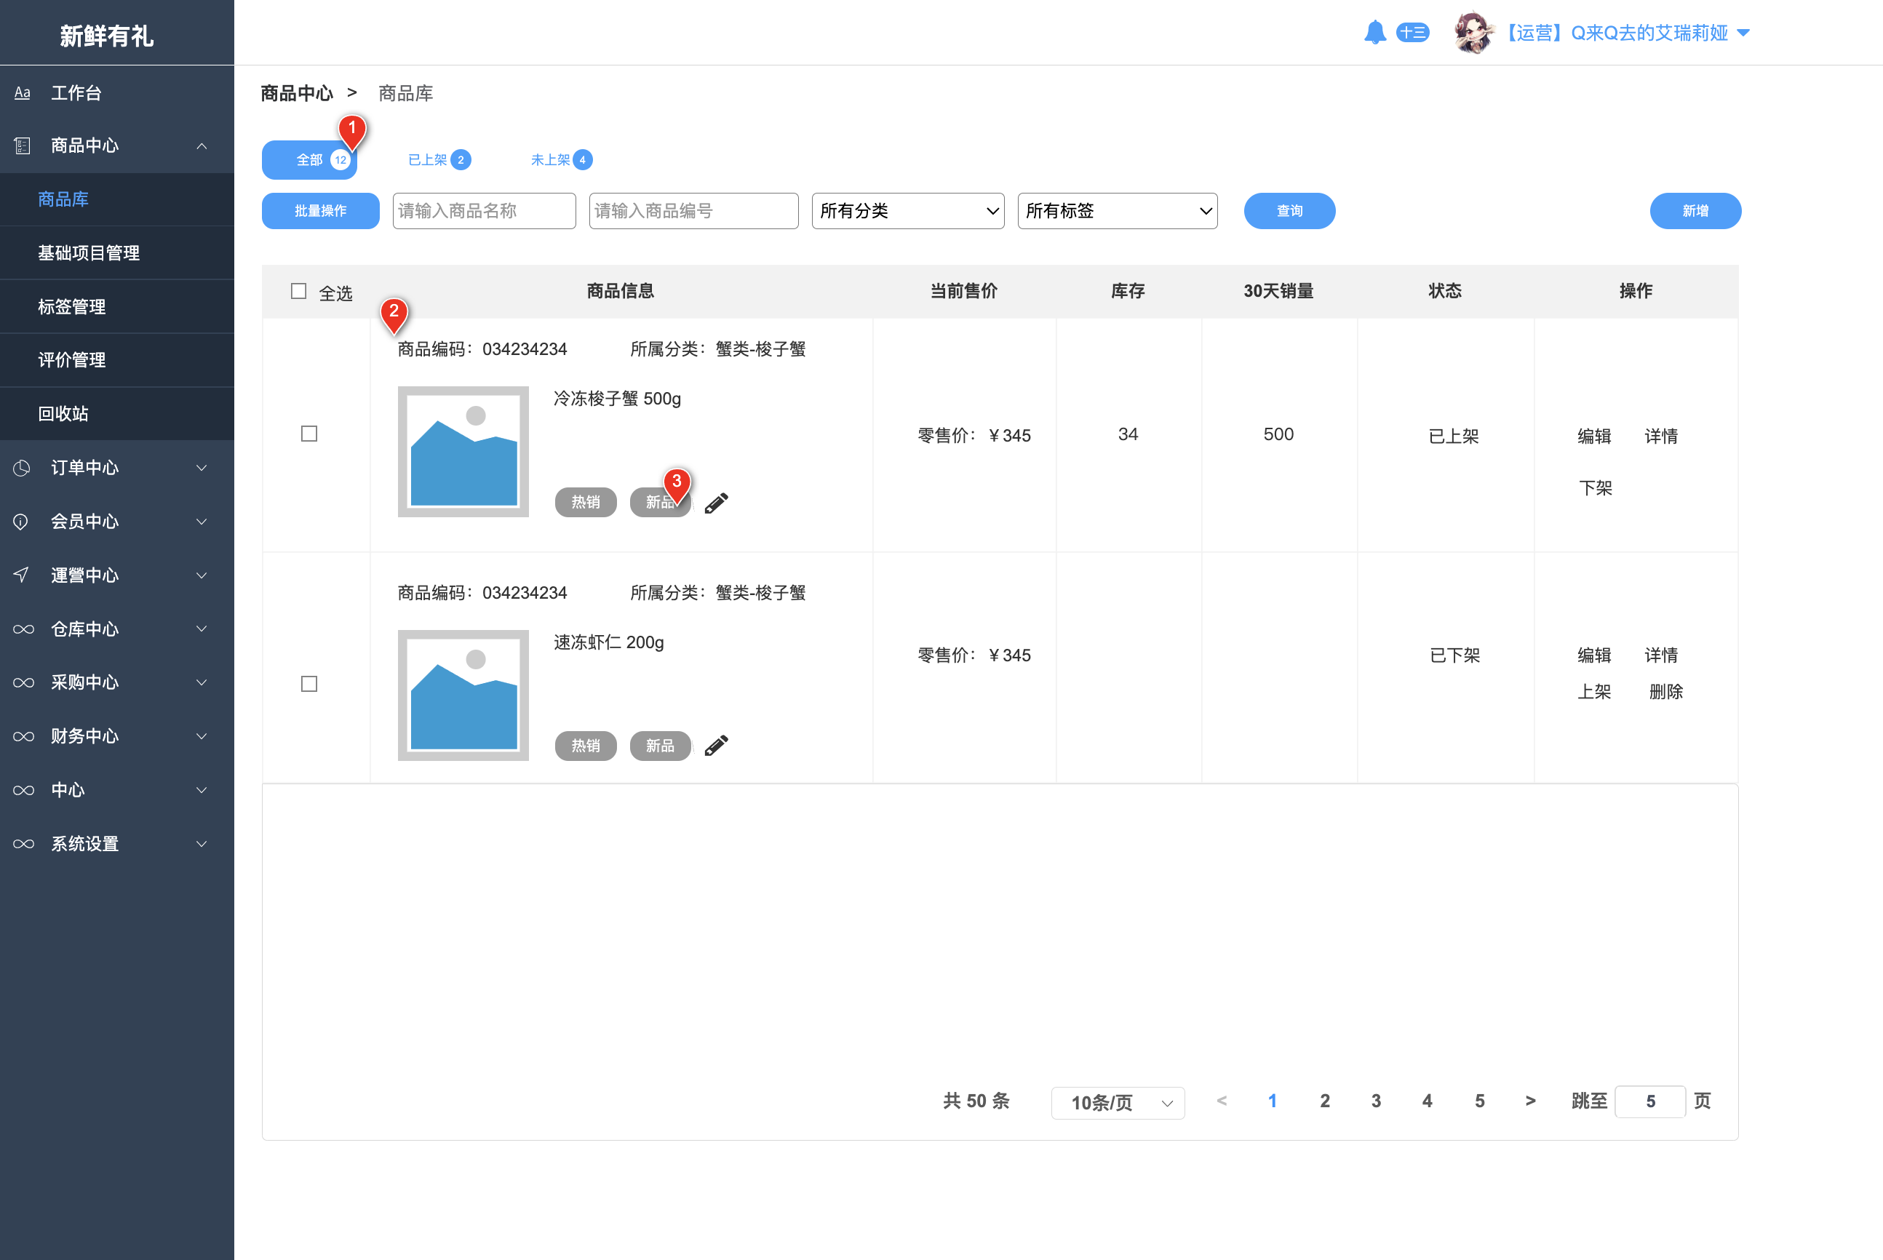
Task: Open the 冷冻梭子蟹 500g product thumbnail
Action: point(463,452)
